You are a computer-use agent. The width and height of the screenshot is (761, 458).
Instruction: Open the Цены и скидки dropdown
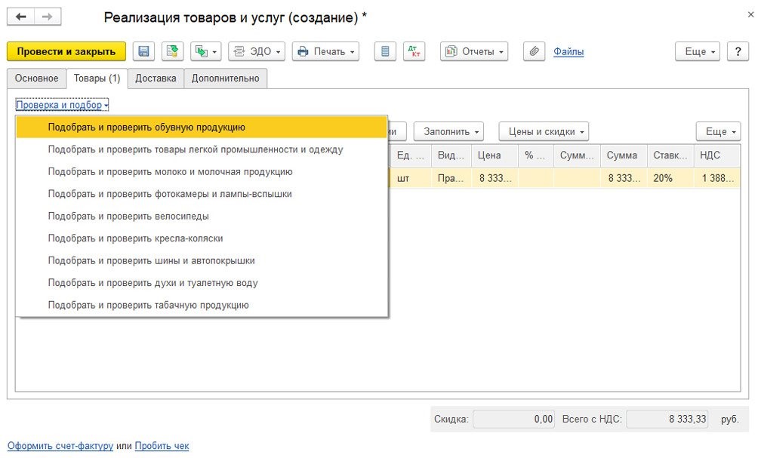click(x=544, y=131)
